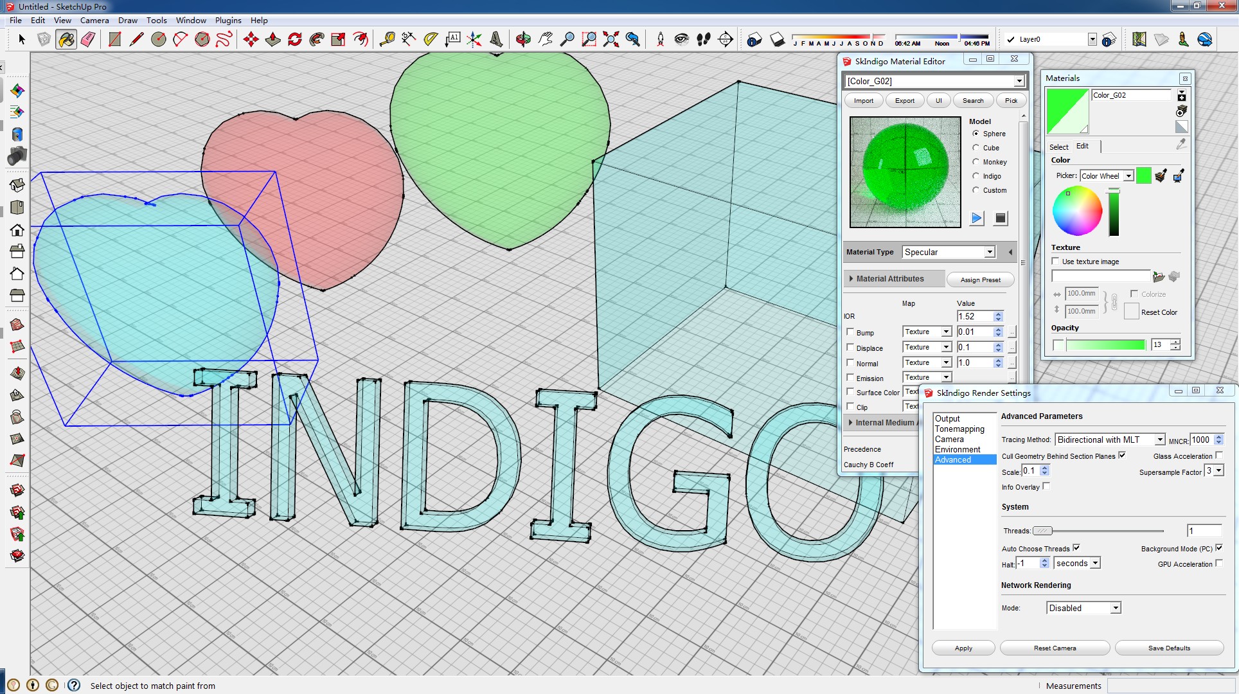
Task: Click the Zoom Extents tool
Action: point(611,40)
